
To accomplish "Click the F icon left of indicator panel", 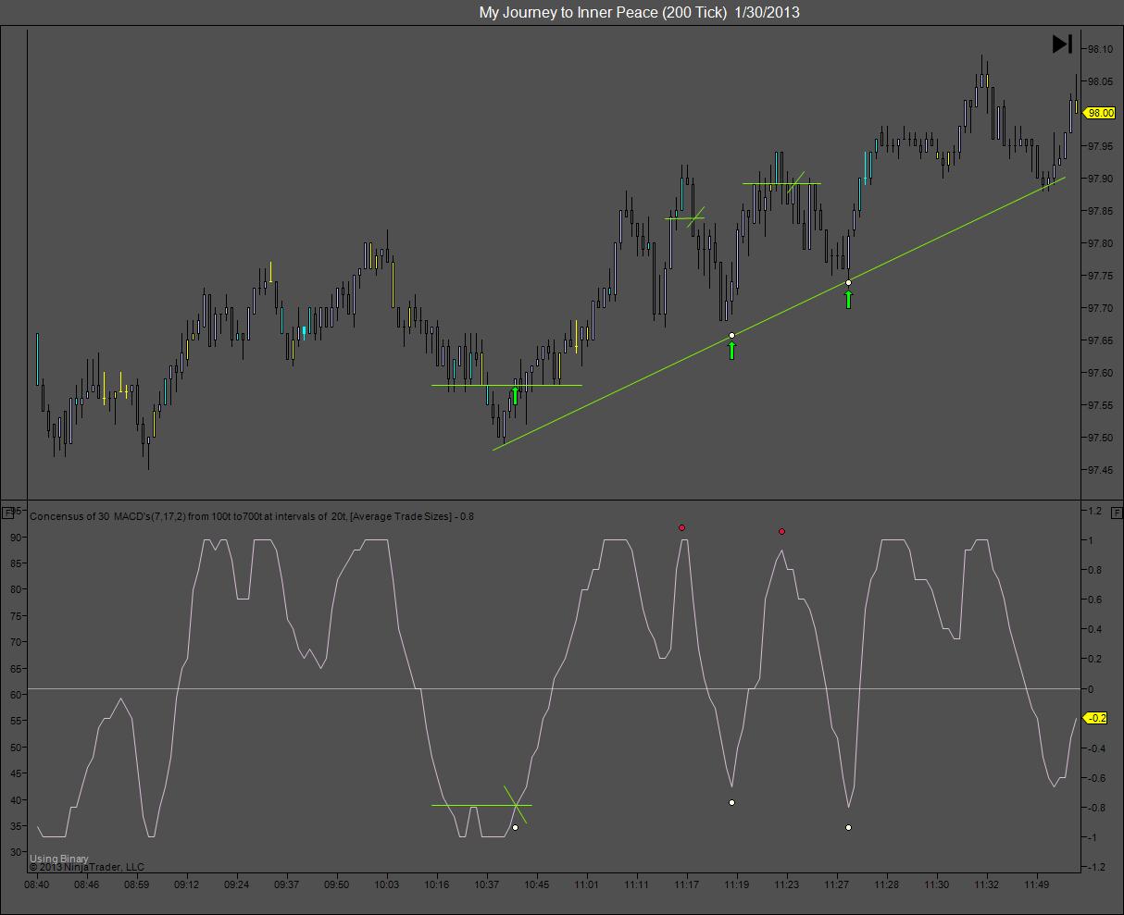I will pyautogui.click(x=8, y=512).
